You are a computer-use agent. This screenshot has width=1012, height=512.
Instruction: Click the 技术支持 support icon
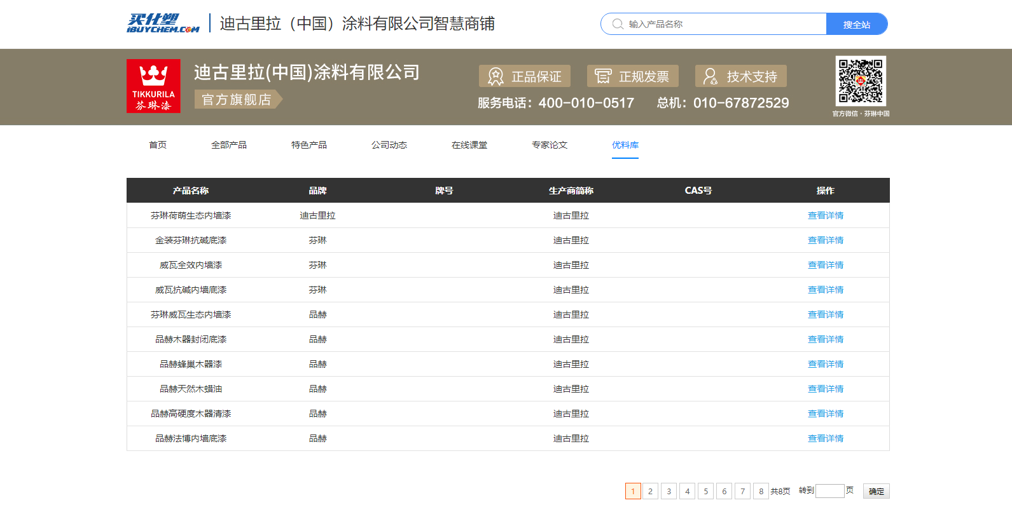(x=710, y=77)
